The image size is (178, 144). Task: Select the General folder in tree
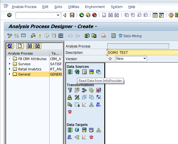coord(24,74)
